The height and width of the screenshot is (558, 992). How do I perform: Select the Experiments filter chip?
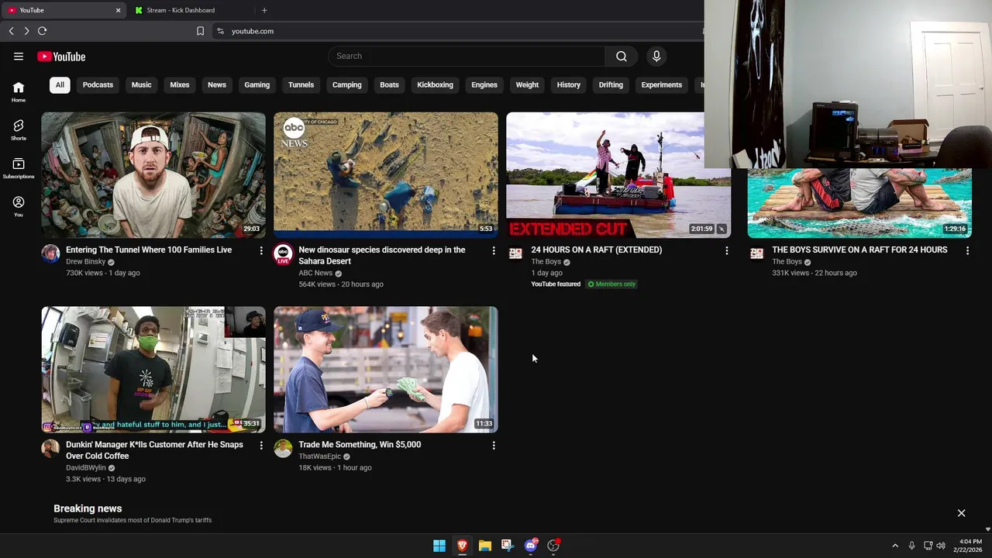(662, 84)
